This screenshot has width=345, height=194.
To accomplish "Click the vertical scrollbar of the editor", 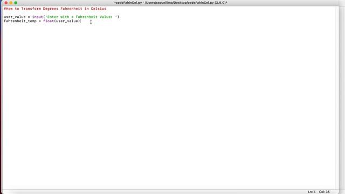I will 337,98.
